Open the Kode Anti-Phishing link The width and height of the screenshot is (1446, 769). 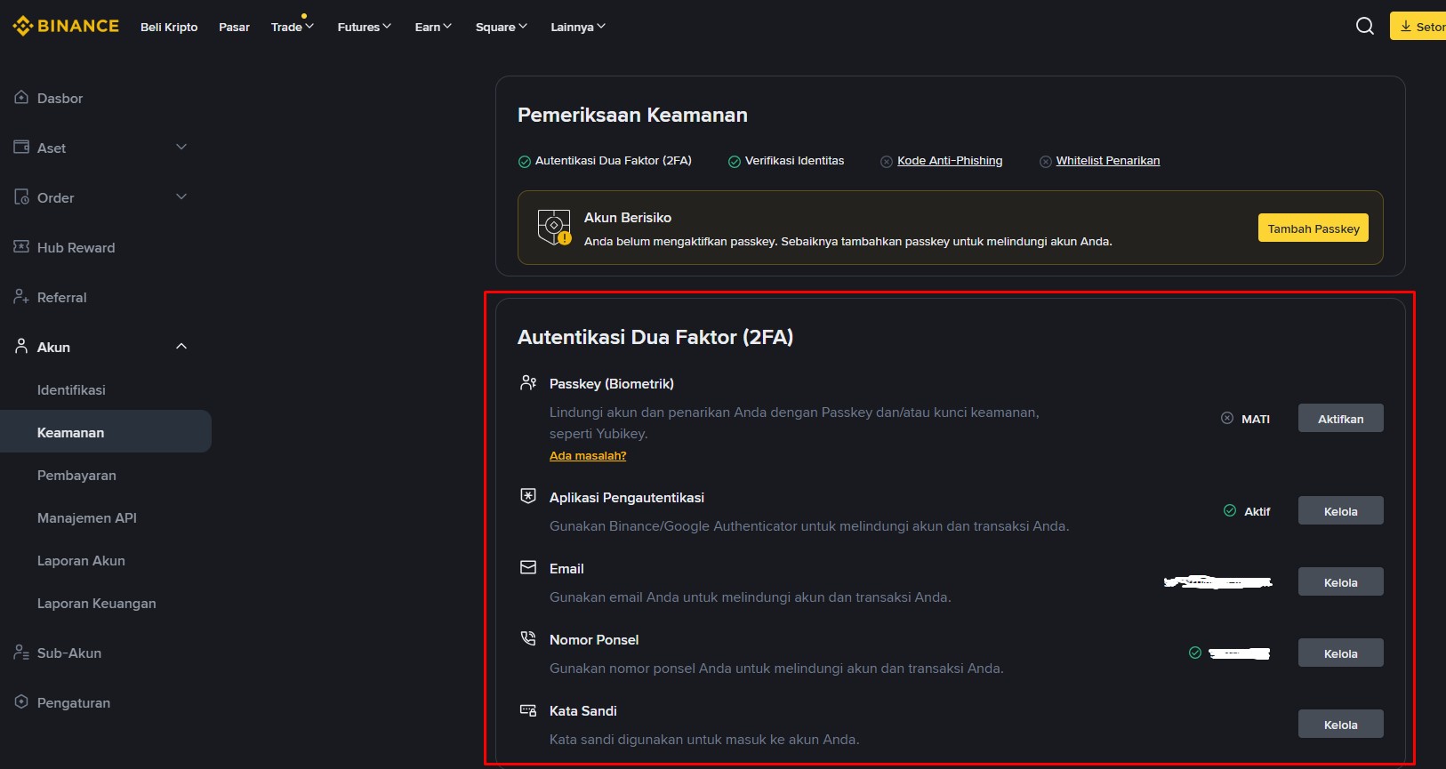[x=950, y=161]
